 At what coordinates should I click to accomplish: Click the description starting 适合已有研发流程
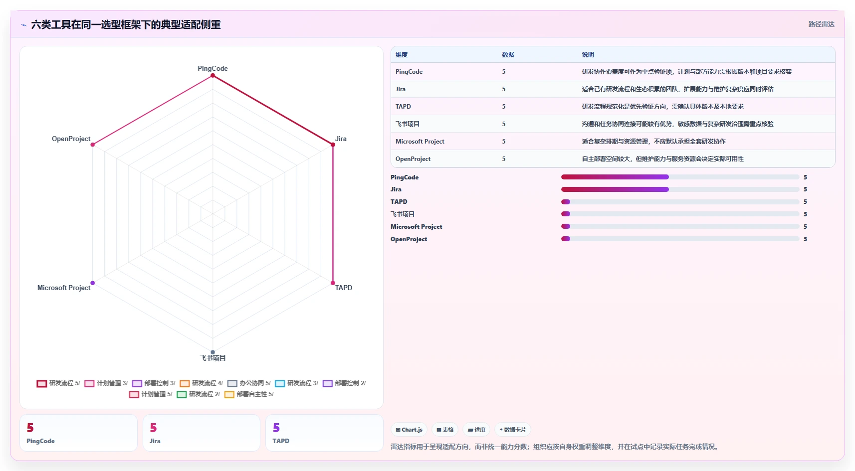coord(677,89)
